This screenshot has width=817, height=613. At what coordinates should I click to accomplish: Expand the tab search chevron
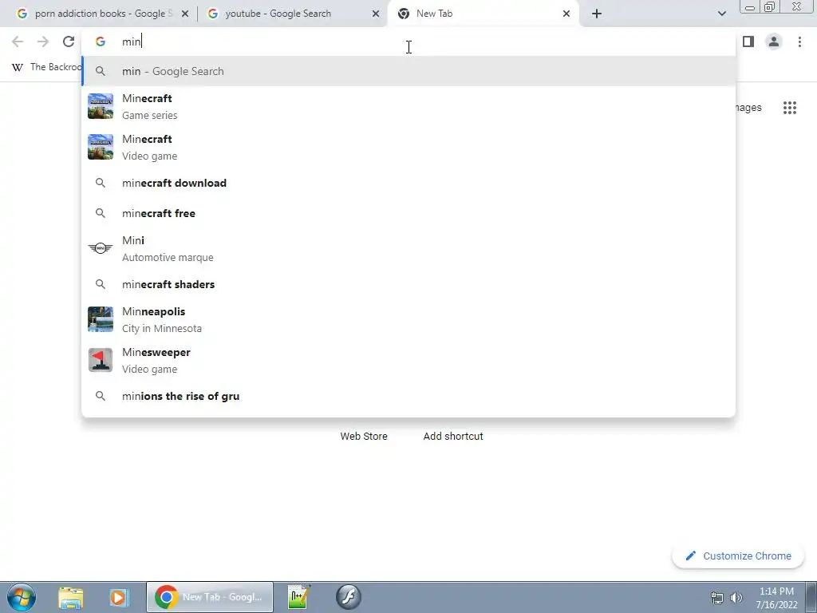tap(721, 14)
